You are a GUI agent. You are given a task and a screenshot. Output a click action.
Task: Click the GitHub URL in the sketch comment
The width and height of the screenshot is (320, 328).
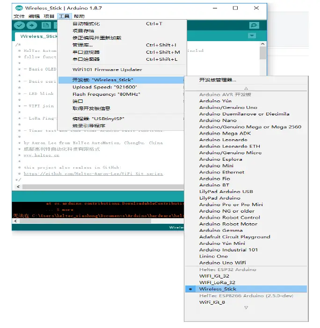(x=94, y=174)
